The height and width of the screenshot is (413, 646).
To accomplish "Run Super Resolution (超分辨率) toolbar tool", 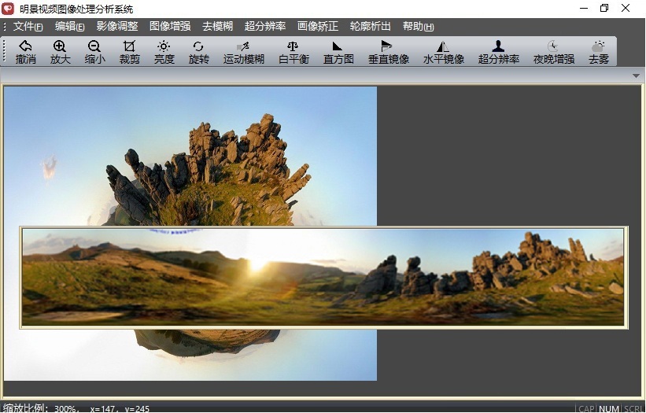I will click(498, 52).
